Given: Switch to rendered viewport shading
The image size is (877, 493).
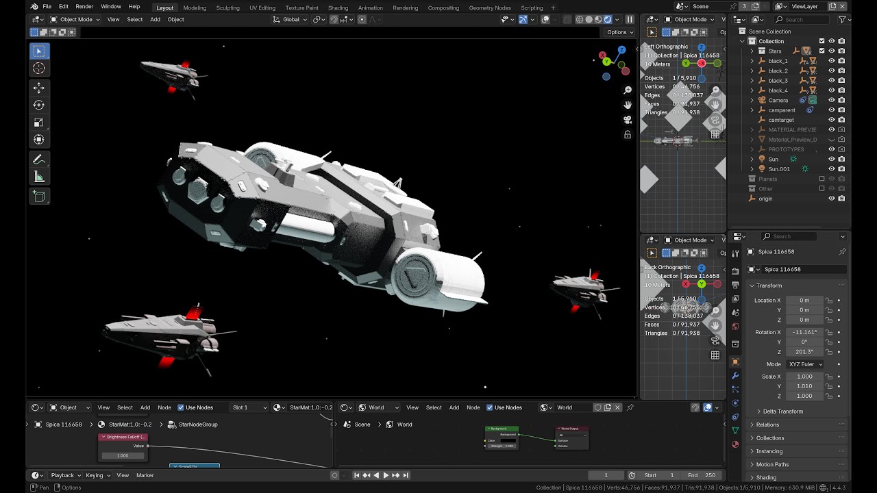Looking at the screenshot, I should 608,19.
